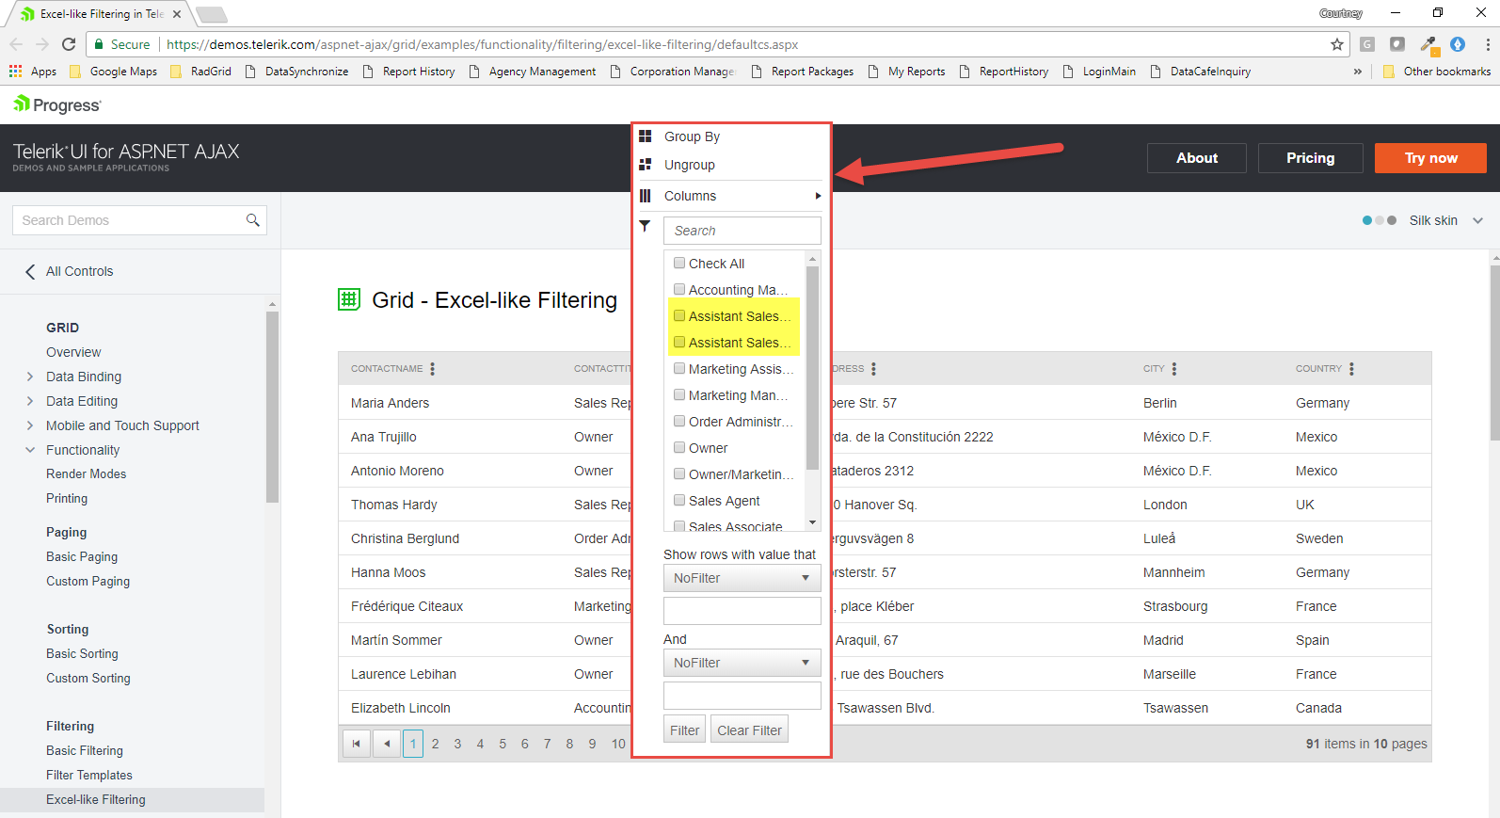Image resolution: width=1500 pixels, height=818 pixels.
Task: Open the Country column options menu
Action: point(1351,369)
